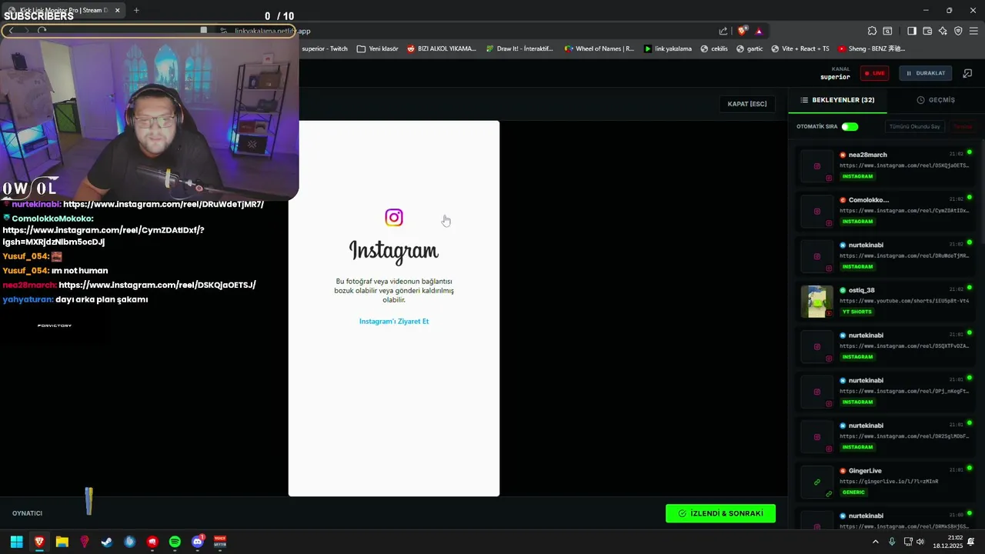Screen dimensions: 985x554
Task: Open the cekilis bookmark
Action: [714, 48]
